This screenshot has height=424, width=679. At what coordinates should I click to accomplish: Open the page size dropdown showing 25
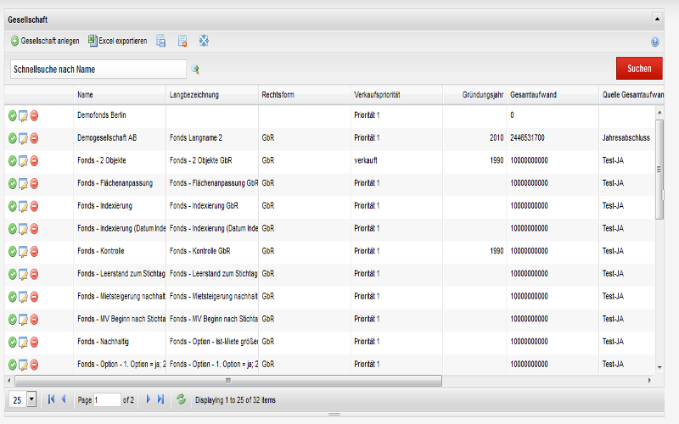[x=31, y=399]
